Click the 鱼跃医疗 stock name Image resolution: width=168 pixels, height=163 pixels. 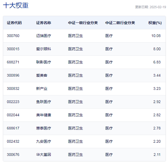pyautogui.click(x=43, y=102)
